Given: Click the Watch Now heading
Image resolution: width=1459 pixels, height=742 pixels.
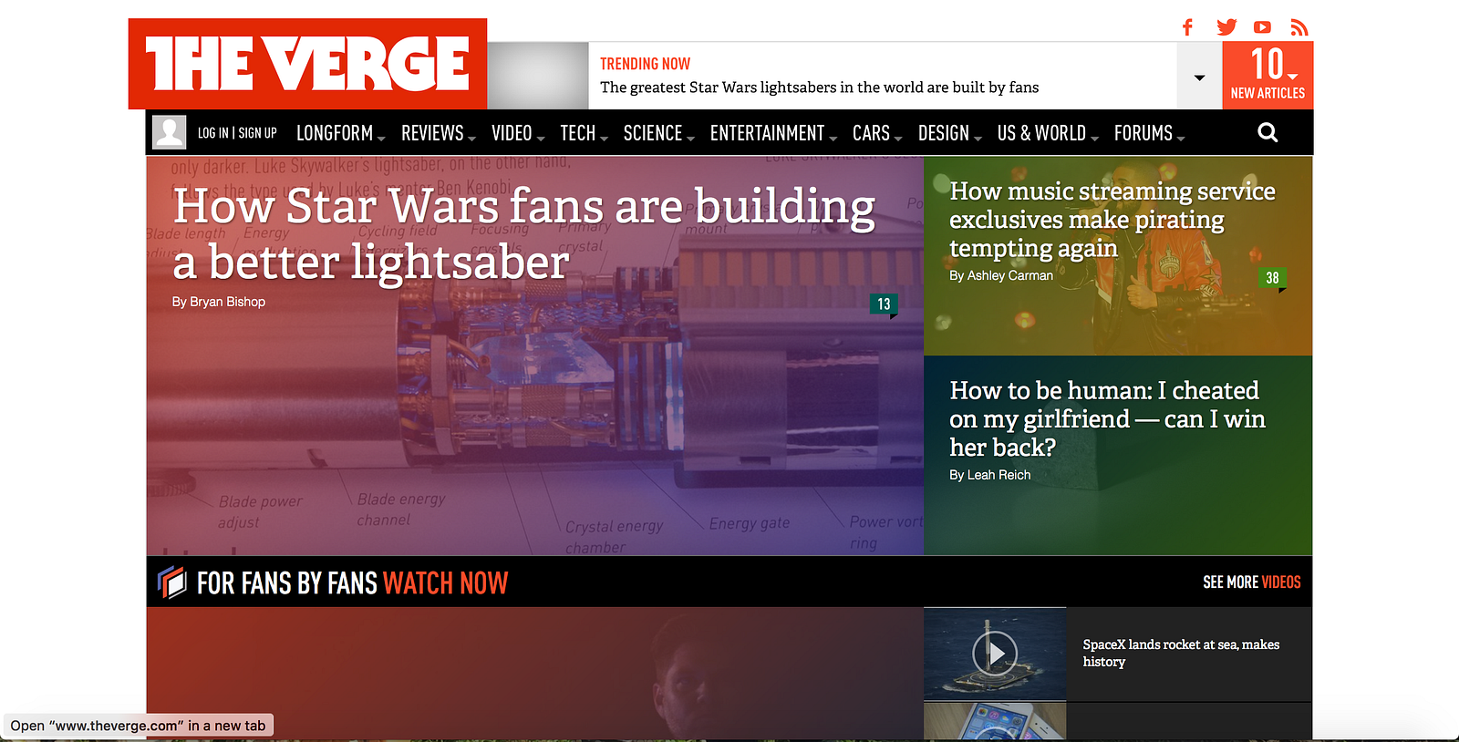Looking at the screenshot, I should [x=445, y=583].
